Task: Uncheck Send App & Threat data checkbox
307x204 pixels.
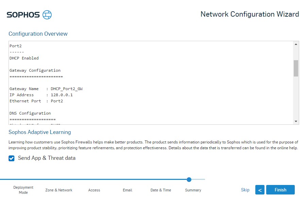Action: pyautogui.click(x=12, y=158)
